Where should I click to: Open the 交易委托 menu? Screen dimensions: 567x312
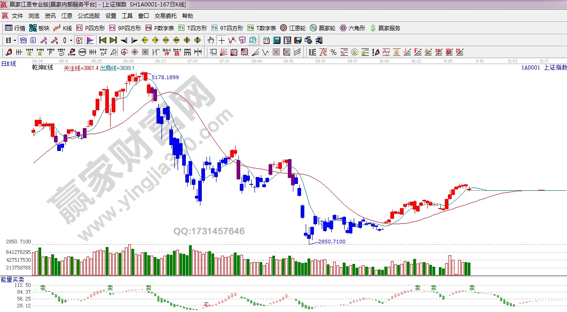165,16
